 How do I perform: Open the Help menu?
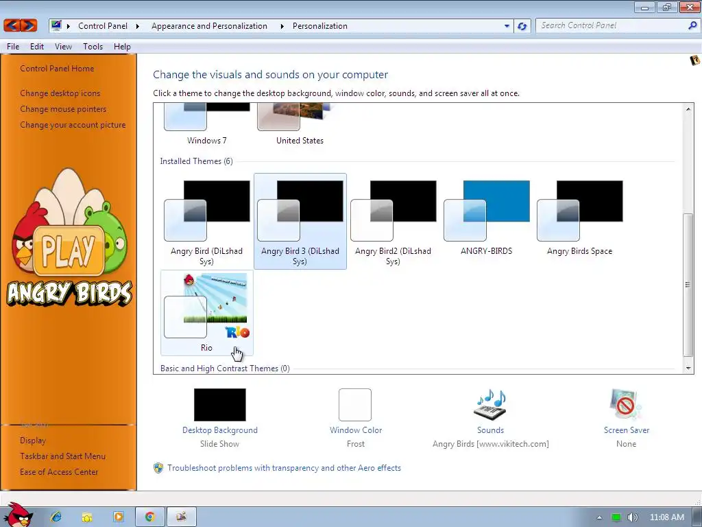tap(122, 47)
